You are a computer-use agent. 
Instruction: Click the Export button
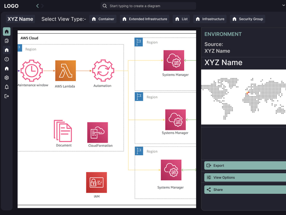(x=245, y=165)
